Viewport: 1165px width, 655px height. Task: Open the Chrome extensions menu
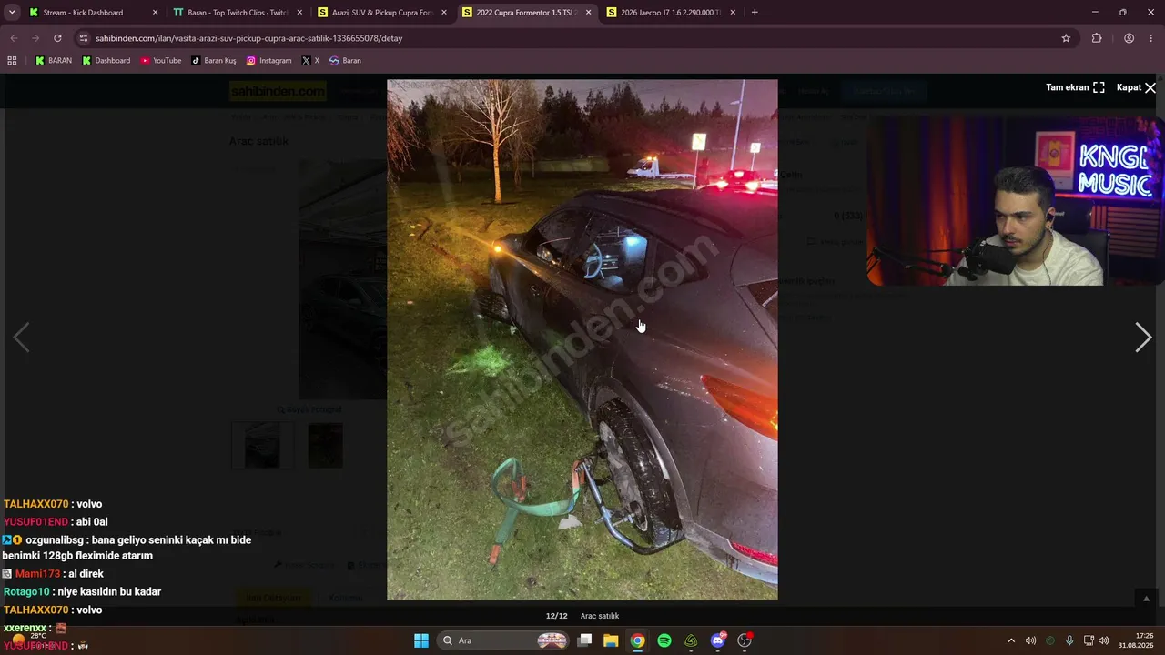[1097, 38]
